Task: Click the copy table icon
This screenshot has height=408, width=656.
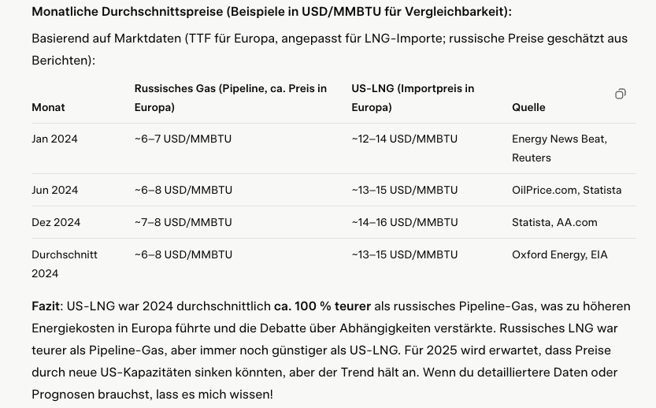Action: [x=621, y=94]
